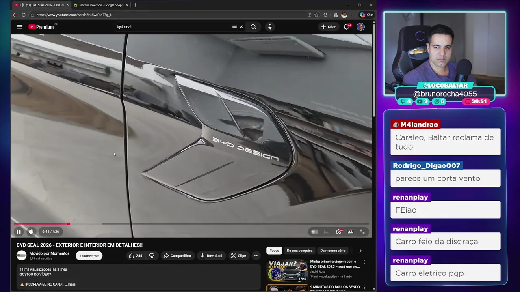Switch to 'santana invertido' Google Shopping tab
The height and width of the screenshot is (292, 520).
(x=100, y=5)
